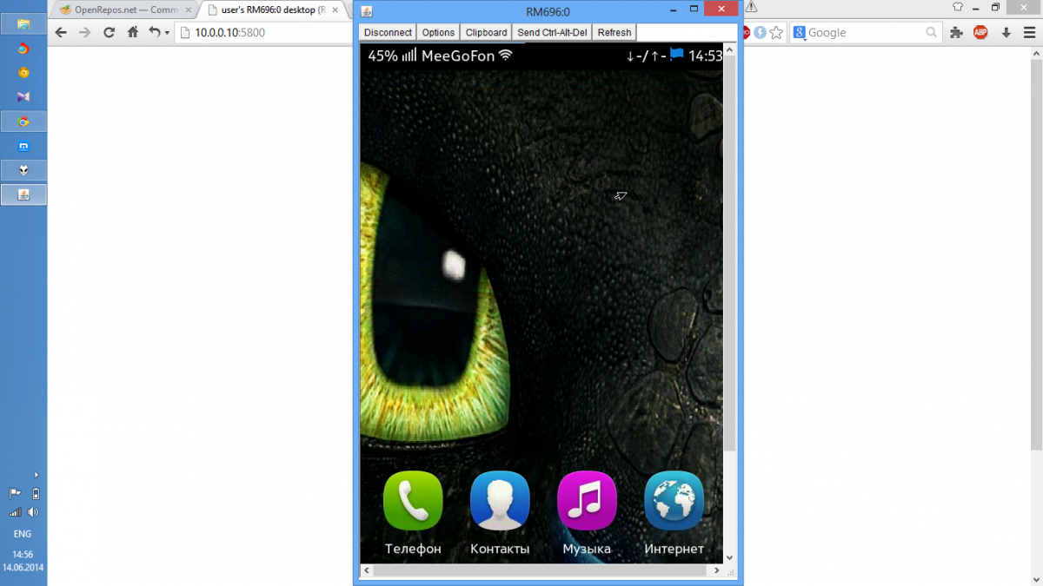This screenshot has height=586, width=1043.
Task: Click the AdBlock Plus extension icon
Action: pyautogui.click(x=980, y=32)
